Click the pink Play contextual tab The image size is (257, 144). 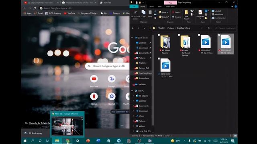(170, 3)
